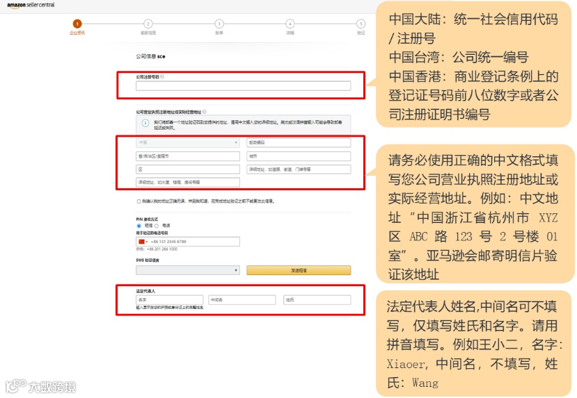Click the Amazon Seller Central logo
The image size is (577, 398).
pyautogui.click(x=31, y=5)
